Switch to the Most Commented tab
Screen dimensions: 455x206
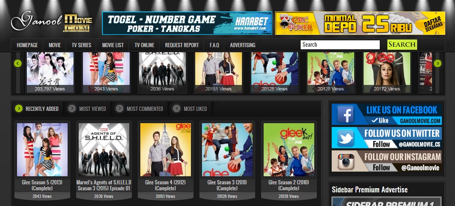point(145,109)
